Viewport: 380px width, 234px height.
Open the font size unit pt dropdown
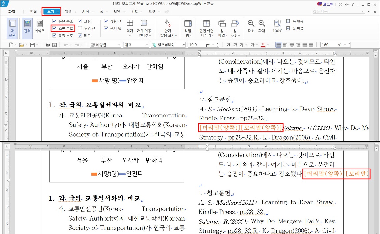coord(213,45)
